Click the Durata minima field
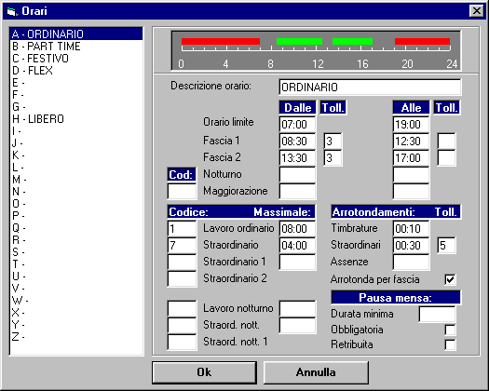489x391 pixels. tap(437, 315)
